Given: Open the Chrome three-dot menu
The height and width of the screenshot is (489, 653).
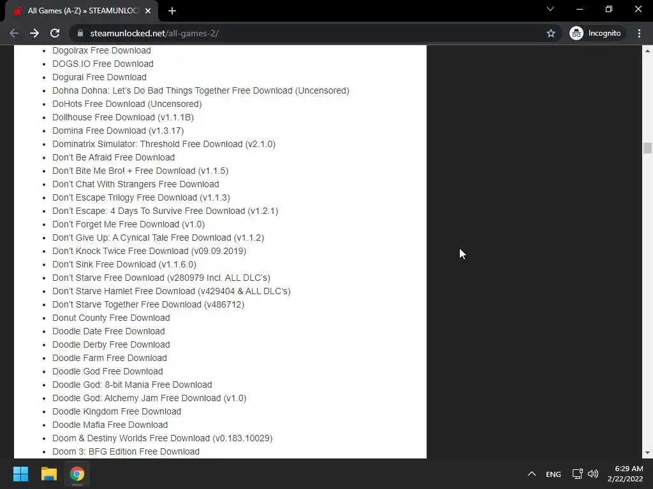Looking at the screenshot, I should click(x=639, y=33).
